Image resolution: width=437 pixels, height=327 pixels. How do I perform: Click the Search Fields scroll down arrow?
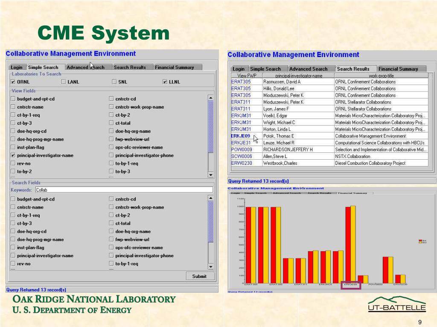coord(211,267)
